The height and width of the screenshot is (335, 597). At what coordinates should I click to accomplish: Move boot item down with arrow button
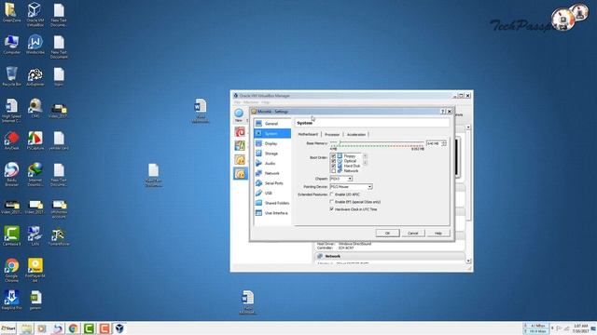tap(365, 163)
